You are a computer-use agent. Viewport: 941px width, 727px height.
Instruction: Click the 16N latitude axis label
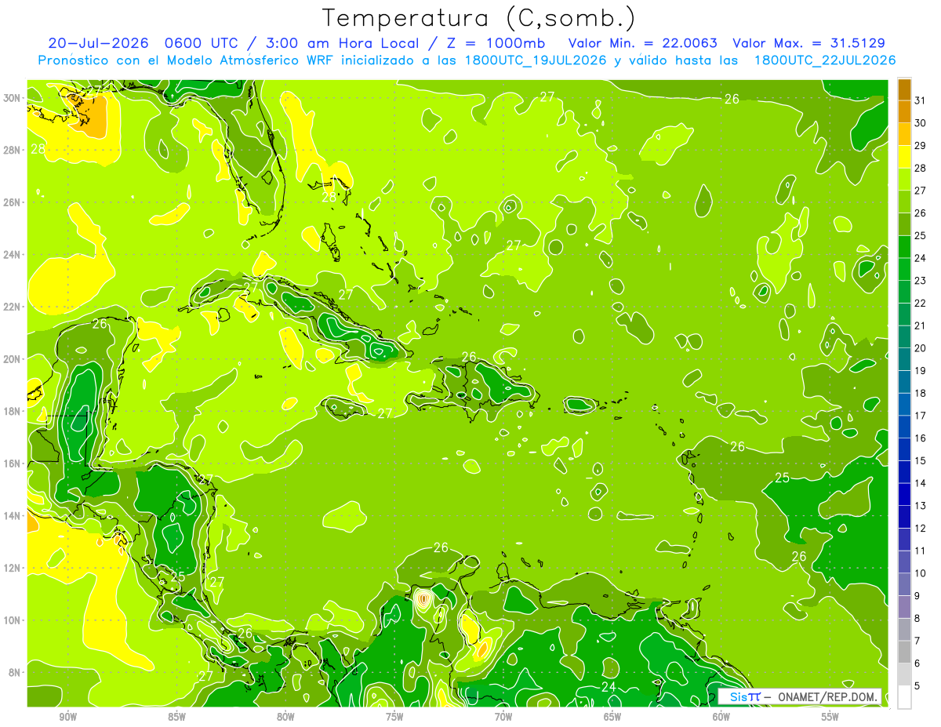pyautogui.click(x=12, y=463)
